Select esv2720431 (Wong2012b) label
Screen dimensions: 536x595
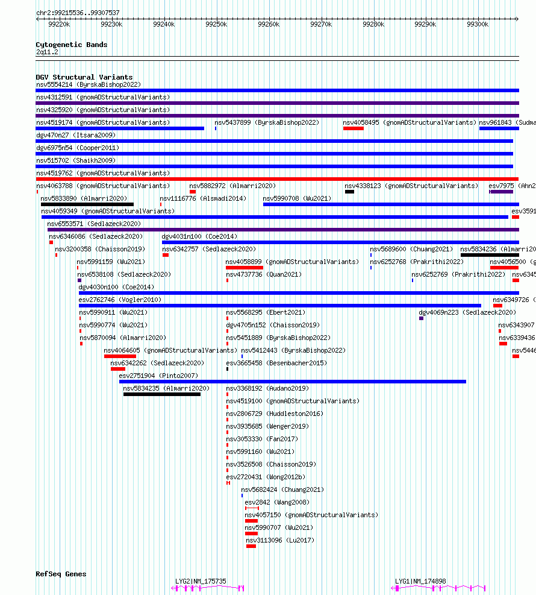(266, 477)
